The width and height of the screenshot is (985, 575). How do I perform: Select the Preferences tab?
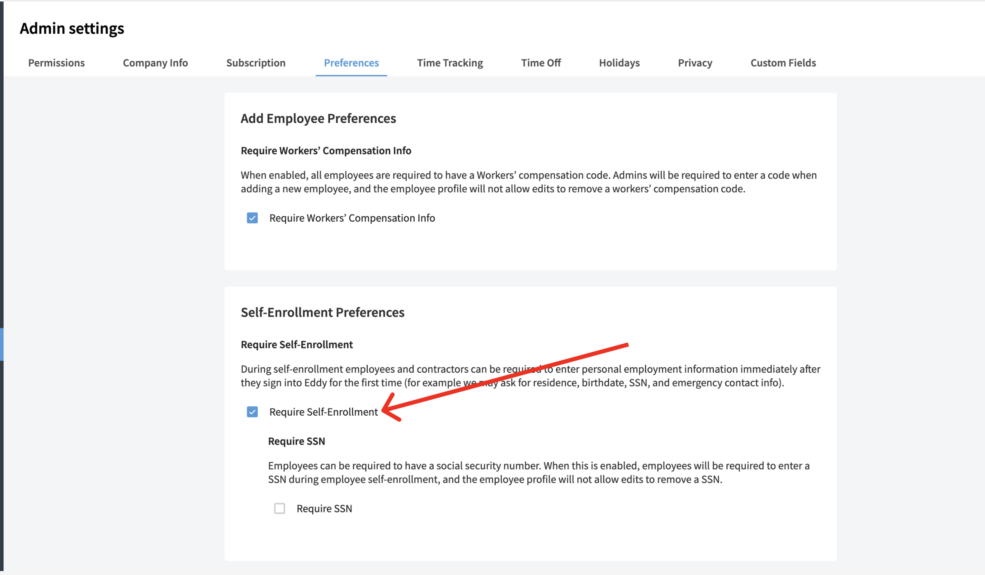(x=351, y=63)
